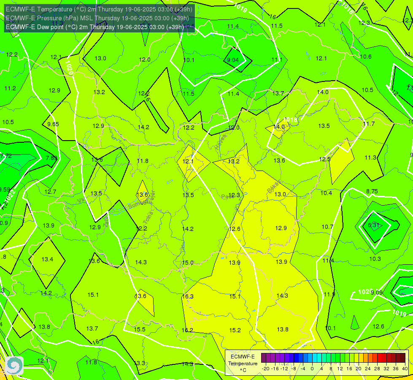The height and width of the screenshot is (380, 413).
Task: Click the 9.09 map value
Action: 377,293
